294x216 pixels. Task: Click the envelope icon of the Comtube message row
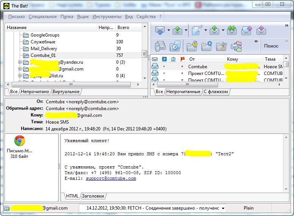[155, 66]
